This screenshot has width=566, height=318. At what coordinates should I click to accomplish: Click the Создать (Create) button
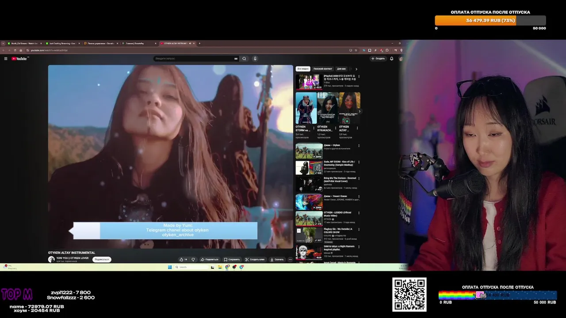click(378, 58)
